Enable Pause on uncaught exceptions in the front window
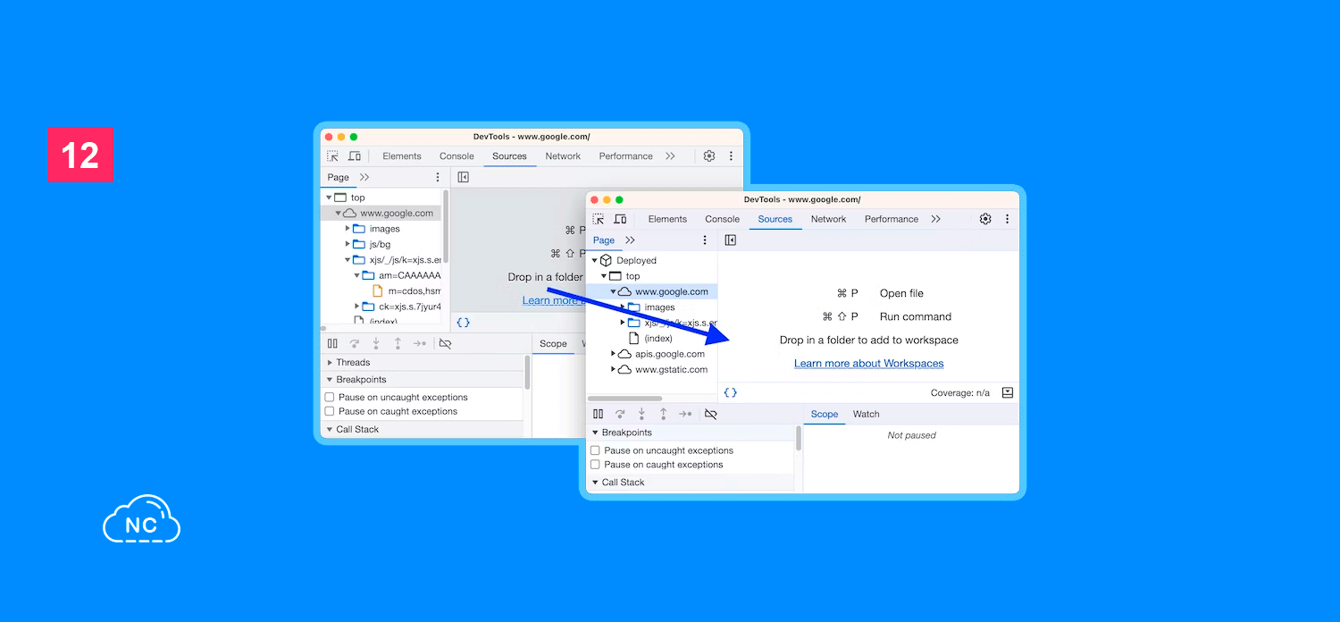 coord(595,450)
